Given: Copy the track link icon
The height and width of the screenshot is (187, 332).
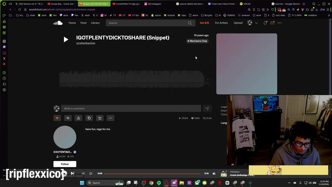Looking at the screenshot, I should click(89, 118).
